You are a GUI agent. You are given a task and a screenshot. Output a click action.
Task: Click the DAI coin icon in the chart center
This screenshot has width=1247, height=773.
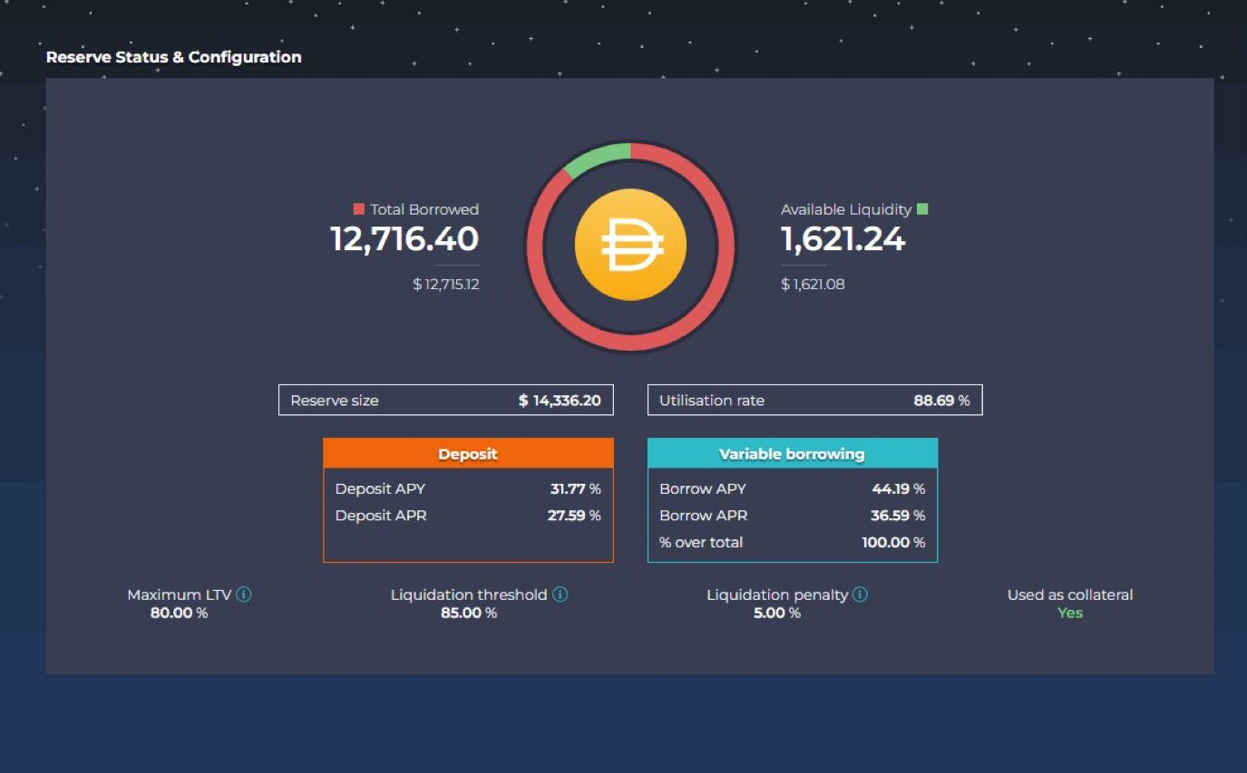tap(630, 246)
